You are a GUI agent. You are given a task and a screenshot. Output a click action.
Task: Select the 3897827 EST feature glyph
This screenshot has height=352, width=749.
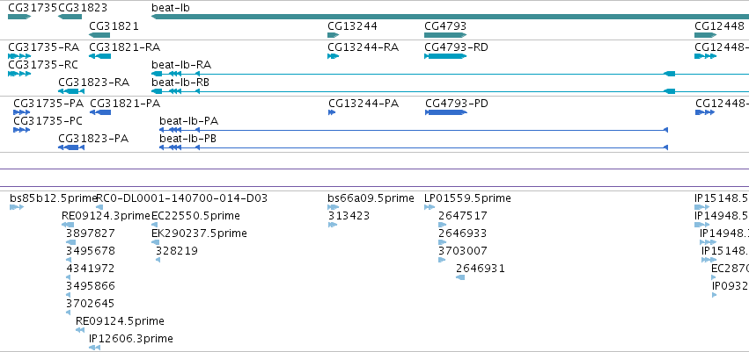pos(70,242)
